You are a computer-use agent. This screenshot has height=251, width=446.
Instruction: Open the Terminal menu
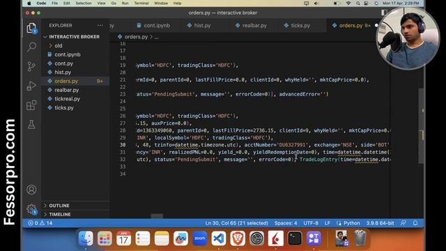141,3
